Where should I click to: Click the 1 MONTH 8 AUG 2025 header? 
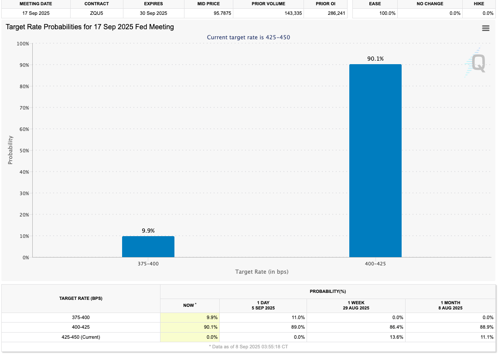450,305
